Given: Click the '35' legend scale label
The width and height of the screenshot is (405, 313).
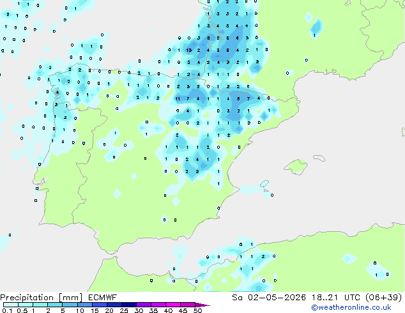Looking at the screenshot, I should (153, 310).
